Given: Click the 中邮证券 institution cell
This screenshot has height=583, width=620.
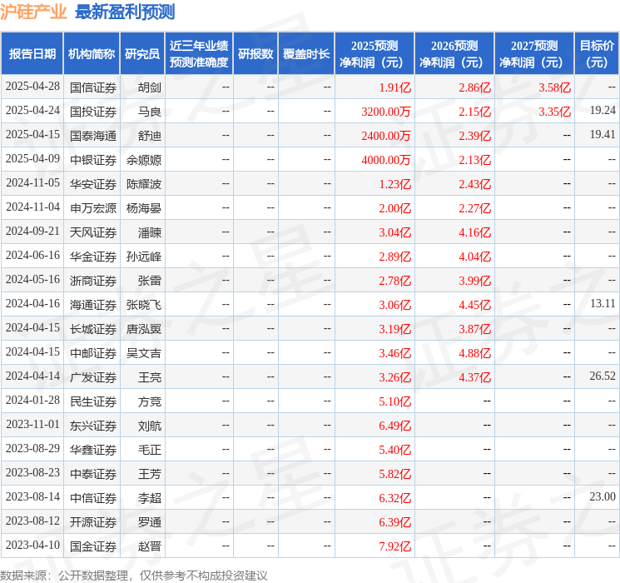Looking at the screenshot, I should point(93,353).
